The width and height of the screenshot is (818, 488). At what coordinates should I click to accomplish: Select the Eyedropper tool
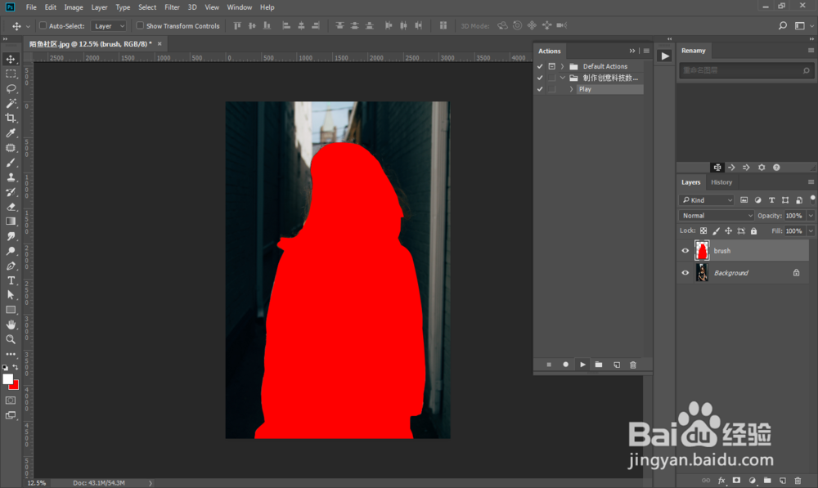tap(11, 133)
